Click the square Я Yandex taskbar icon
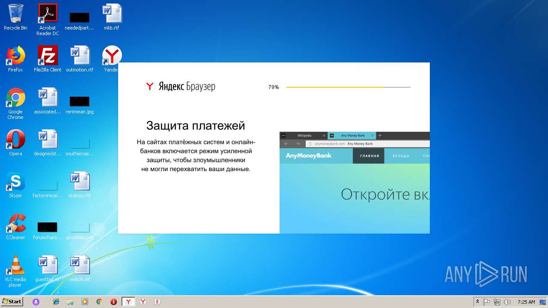 (157, 302)
